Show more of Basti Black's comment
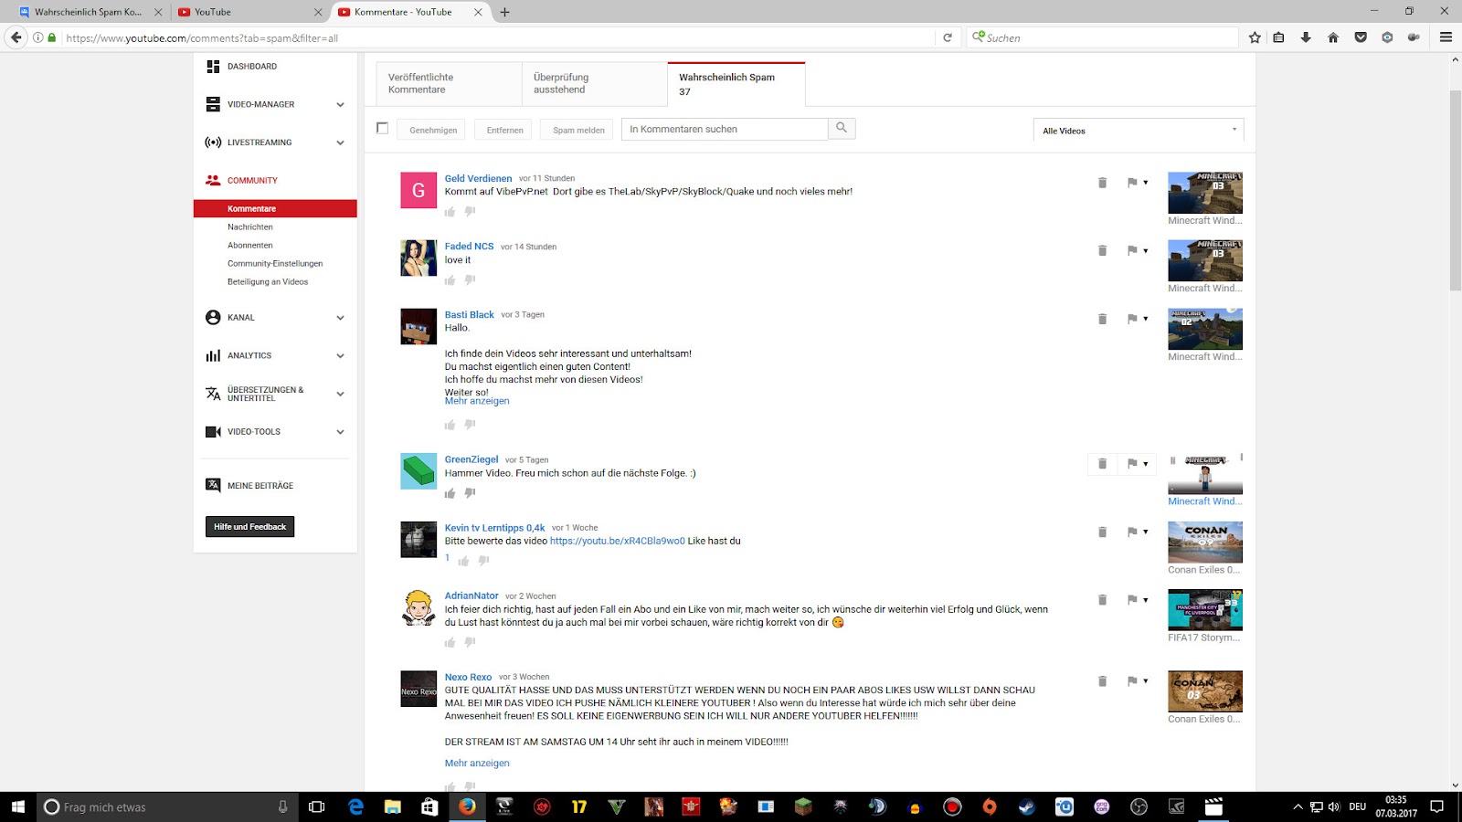1462x822 pixels. tap(477, 401)
